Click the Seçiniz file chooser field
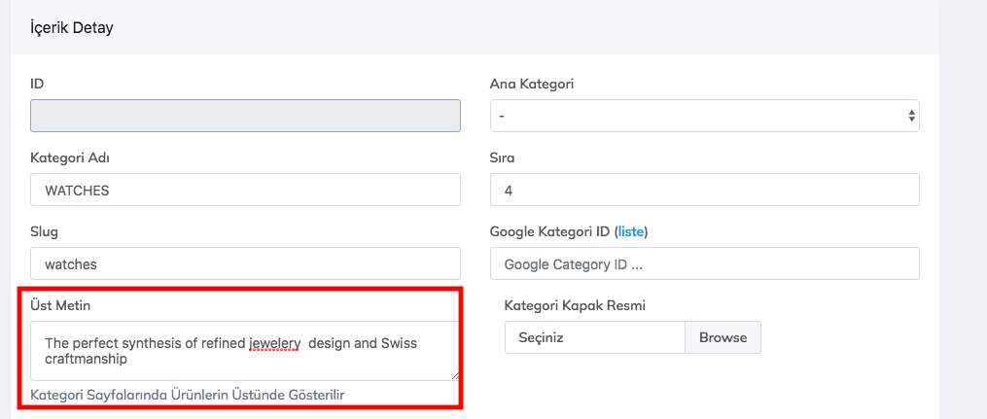The width and height of the screenshot is (987, 419). 594,337
